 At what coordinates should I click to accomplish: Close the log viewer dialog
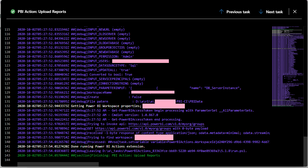click(295, 12)
